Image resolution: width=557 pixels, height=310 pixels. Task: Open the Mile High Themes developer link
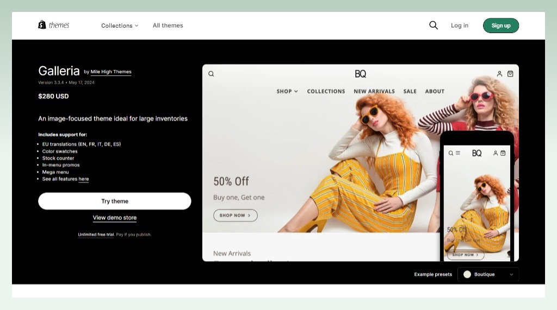[111, 72]
